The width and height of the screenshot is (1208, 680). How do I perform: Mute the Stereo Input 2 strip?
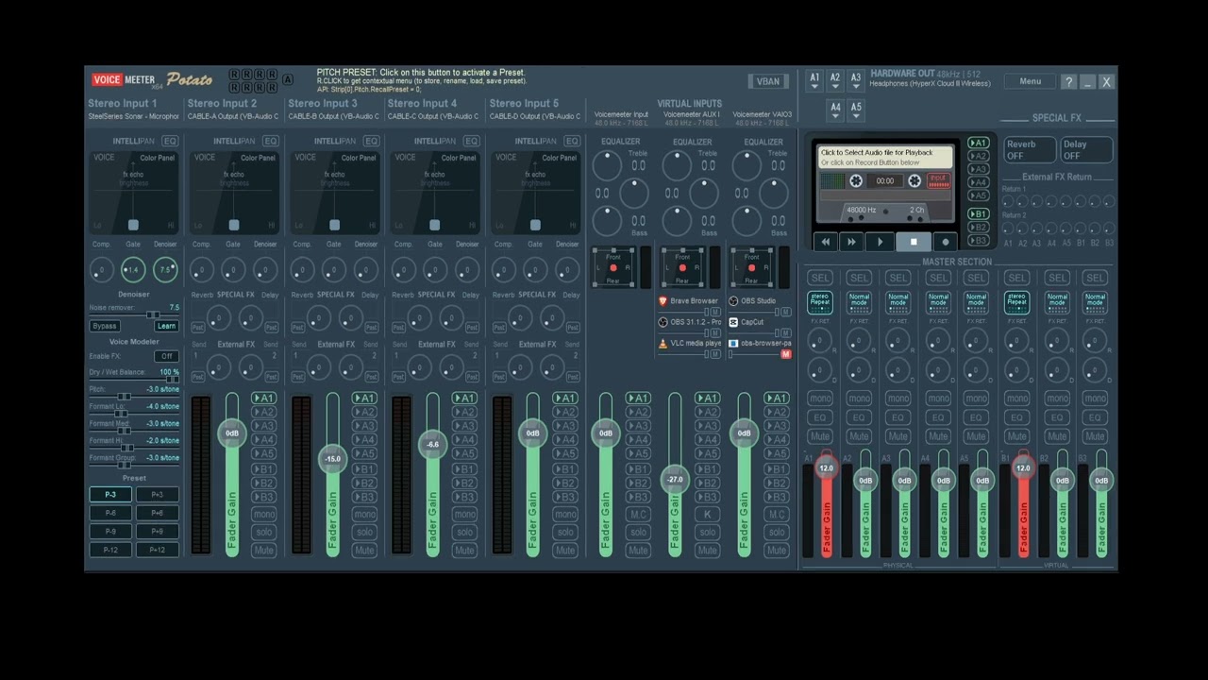tap(264, 550)
